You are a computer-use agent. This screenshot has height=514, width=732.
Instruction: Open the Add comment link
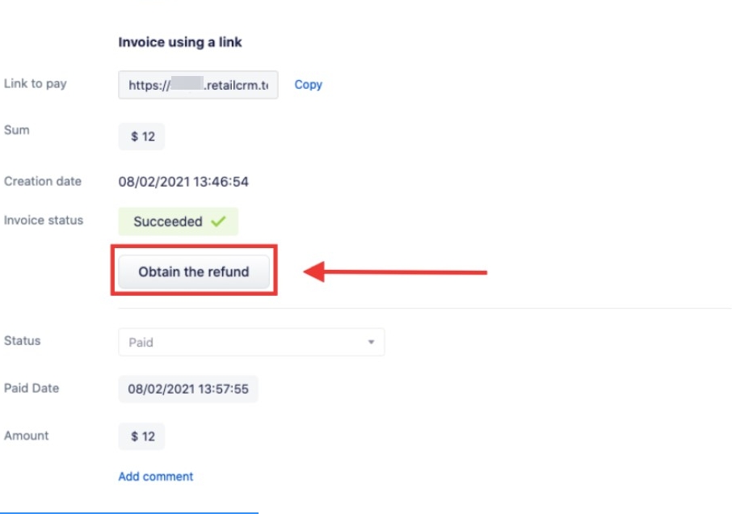pyautogui.click(x=155, y=476)
